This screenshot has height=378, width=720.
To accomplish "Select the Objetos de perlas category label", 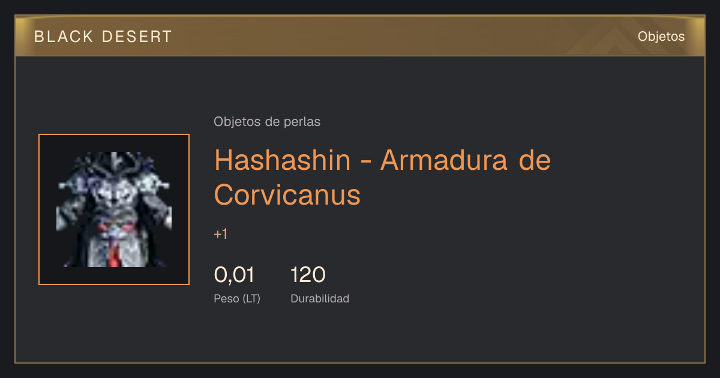I will click(267, 122).
